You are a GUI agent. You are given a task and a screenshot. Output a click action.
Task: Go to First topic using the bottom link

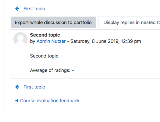34,87
